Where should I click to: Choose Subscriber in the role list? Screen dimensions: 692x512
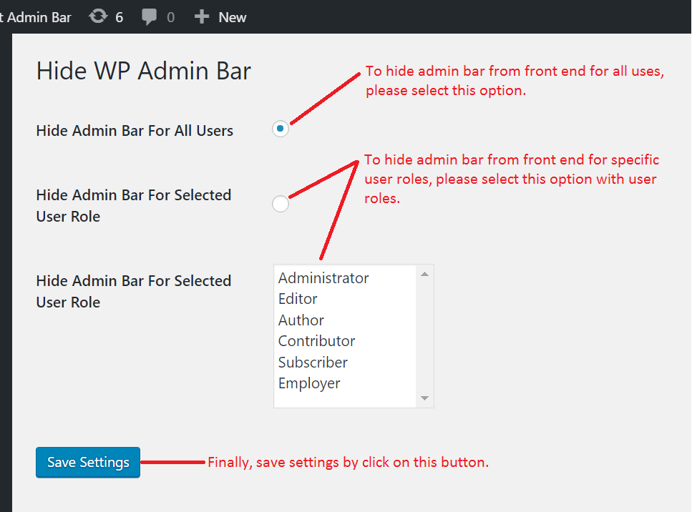(x=313, y=362)
